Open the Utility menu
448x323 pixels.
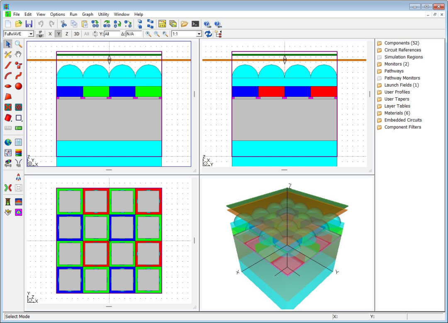tap(103, 14)
